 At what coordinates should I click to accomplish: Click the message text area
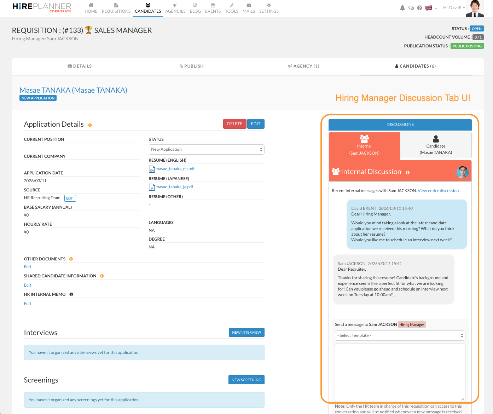pos(400,372)
